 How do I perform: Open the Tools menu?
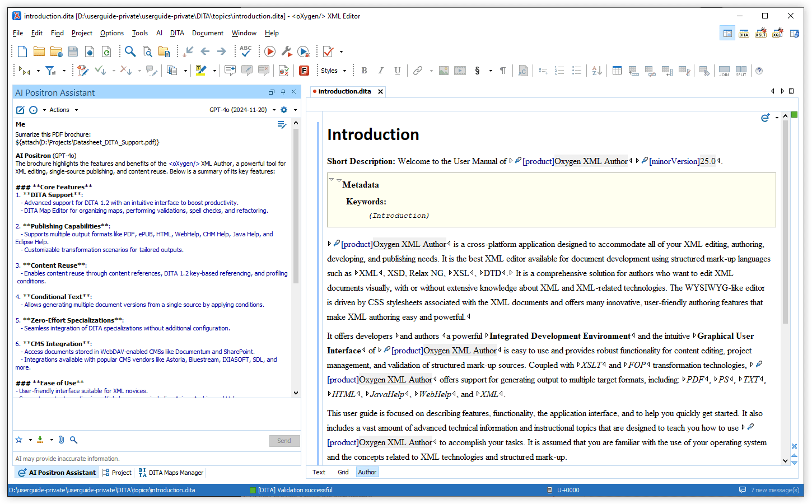140,33
